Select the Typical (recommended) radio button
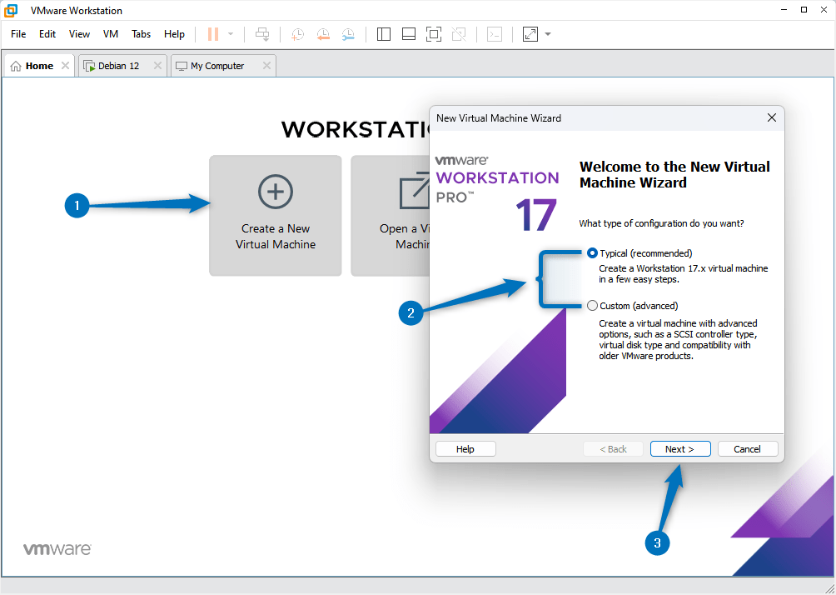The image size is (836, 595). 593,253
